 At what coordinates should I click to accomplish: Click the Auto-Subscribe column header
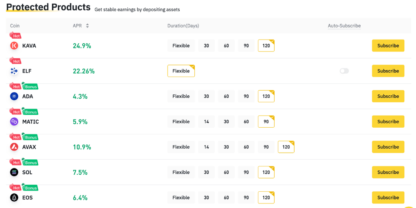click(344, 26)
